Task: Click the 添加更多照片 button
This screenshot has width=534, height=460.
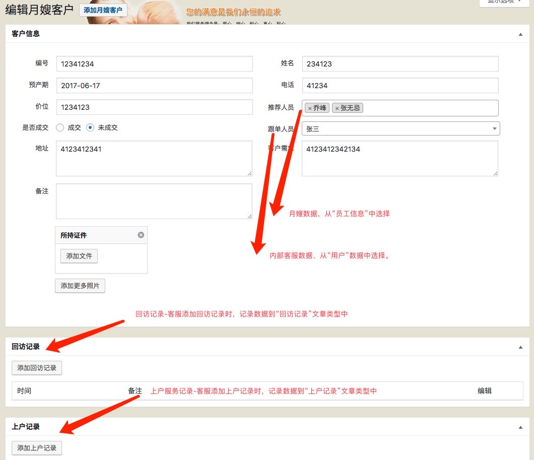Action: [x=80, y=286]
